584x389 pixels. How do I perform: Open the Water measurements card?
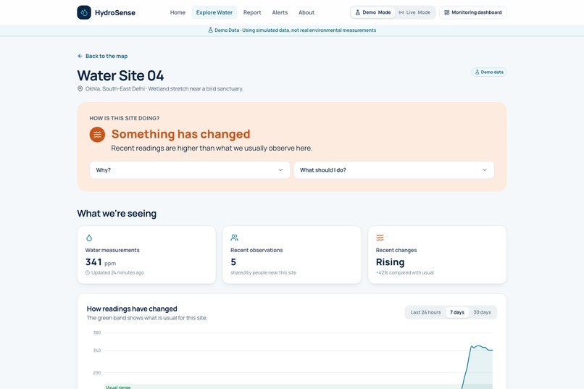[x=146, y=255]
